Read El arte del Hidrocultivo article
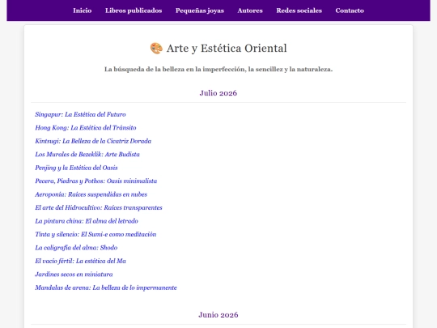Viewport: 437px width, 328px height. tap(99, 207)
